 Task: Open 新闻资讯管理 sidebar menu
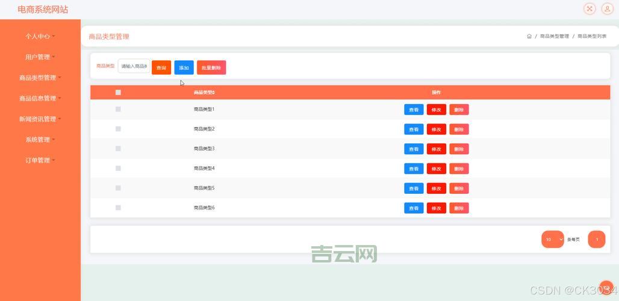[x=40, y=119]
